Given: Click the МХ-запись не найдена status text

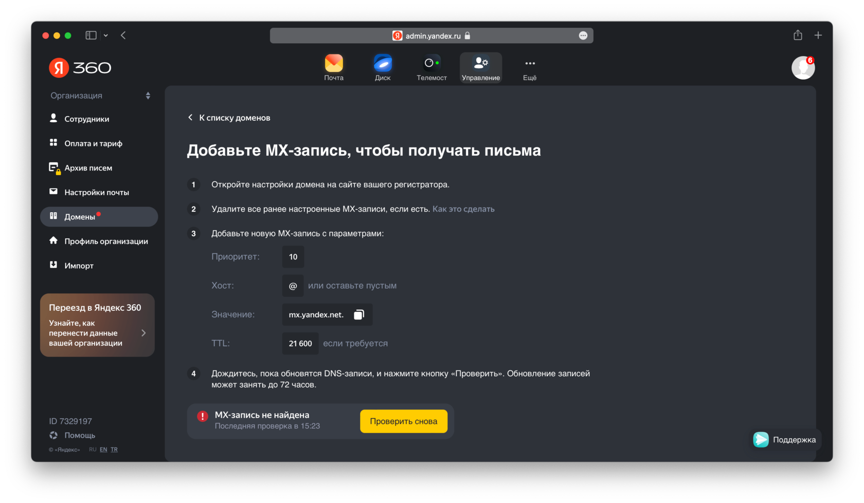Looking at the screenshot, I should (x=262, y=415).
